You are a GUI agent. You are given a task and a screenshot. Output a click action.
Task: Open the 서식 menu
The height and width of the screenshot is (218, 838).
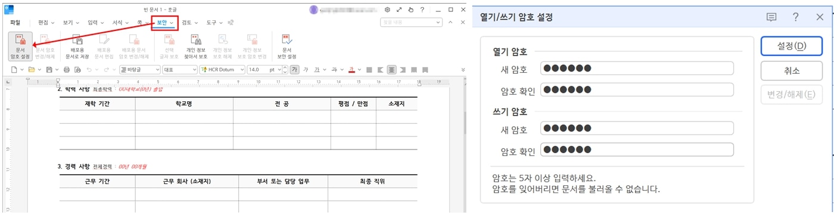click(120, 23)
